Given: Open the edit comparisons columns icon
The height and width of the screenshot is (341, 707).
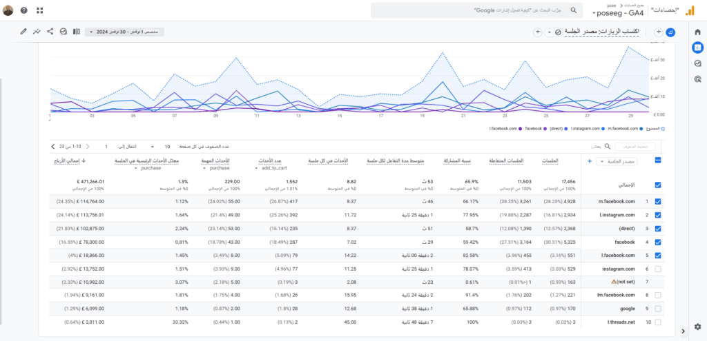Looking at the screenshot, I should click(x=77, y=32).
